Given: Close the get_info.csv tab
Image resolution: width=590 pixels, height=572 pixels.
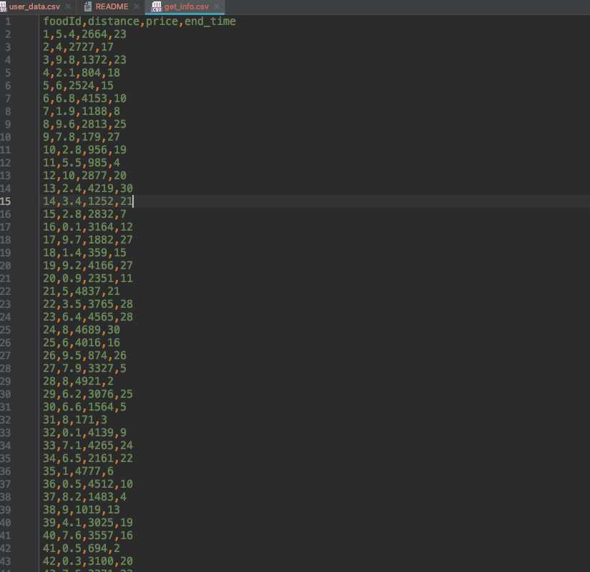Looking at the screenshot, I should point(217,6).
